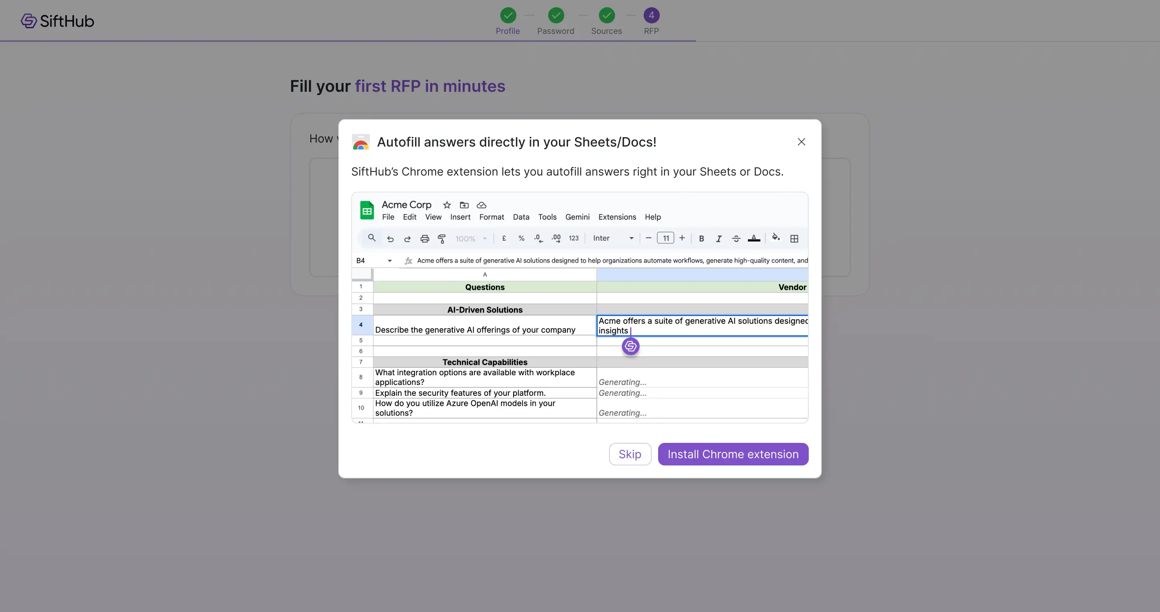The width and height of the screenshot is (1160, 612).
Task: Click the 123 number format button
Action: pyautogui.click(x=573, y=238)
